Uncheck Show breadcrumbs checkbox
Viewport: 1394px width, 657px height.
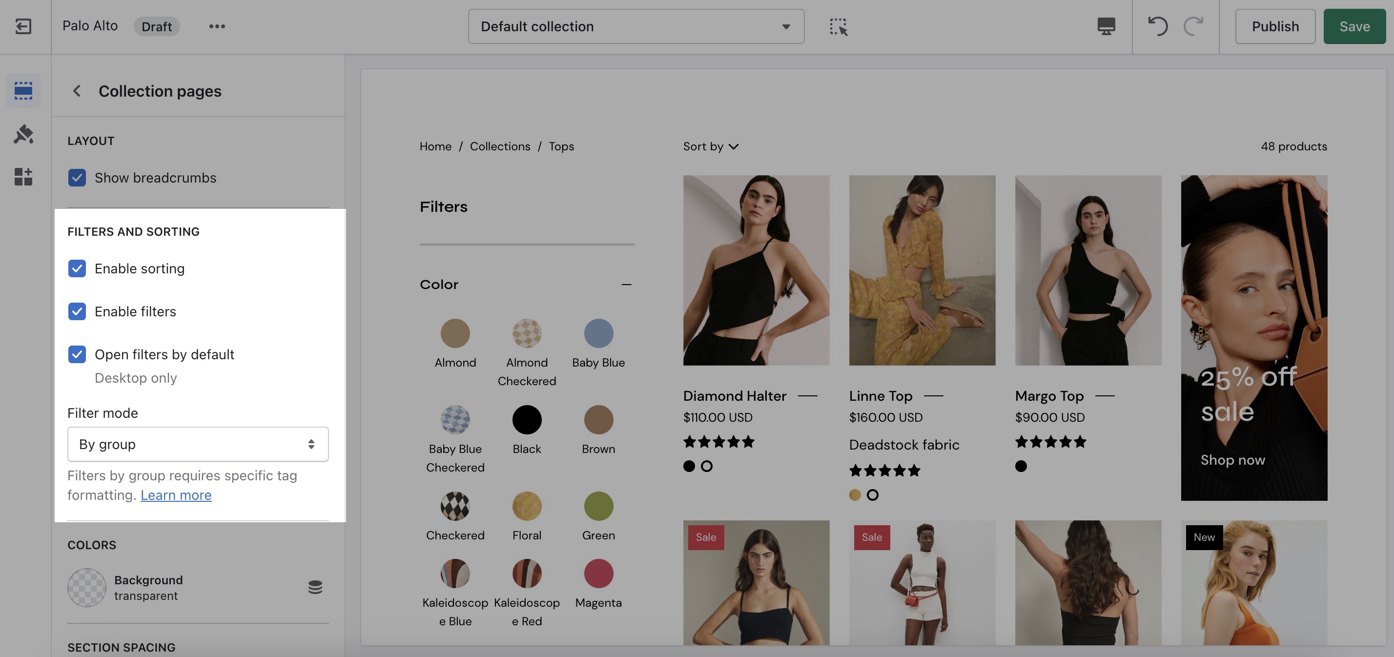coord(77,178)
